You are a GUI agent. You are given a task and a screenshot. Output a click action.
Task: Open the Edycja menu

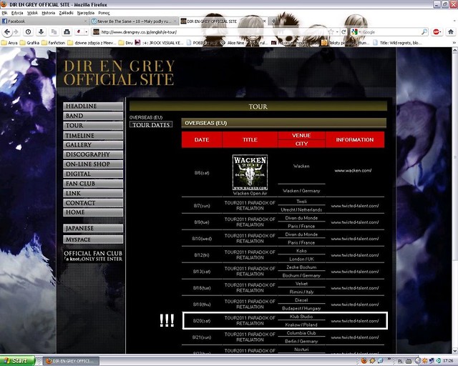(x=17, y=13)
